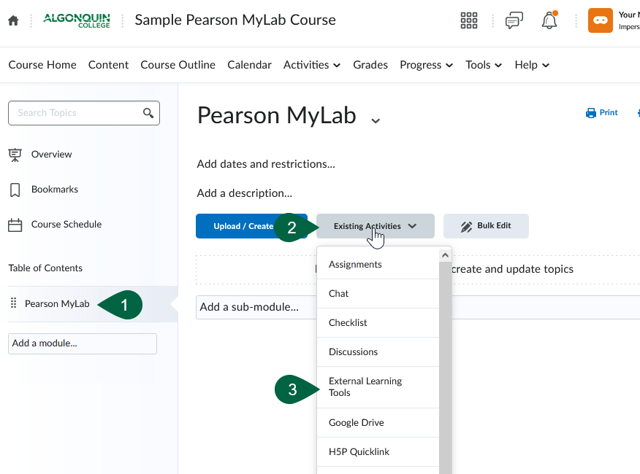This screenshot has height=474, width=640.
Task: Click the Print icon
Action: [x=591, y=113]
